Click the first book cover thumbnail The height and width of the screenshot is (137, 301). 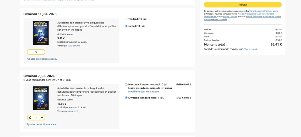pos(41,33)
